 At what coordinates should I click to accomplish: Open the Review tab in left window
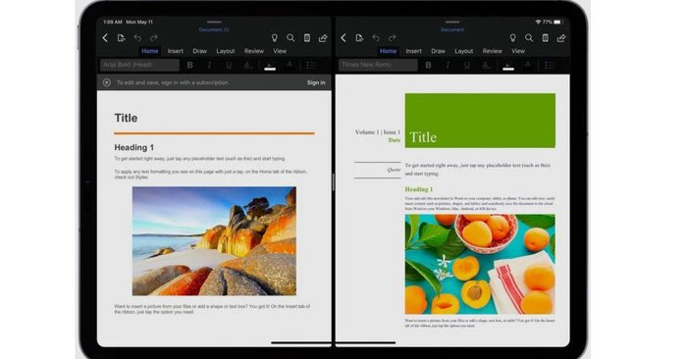[x=254, y=51]
